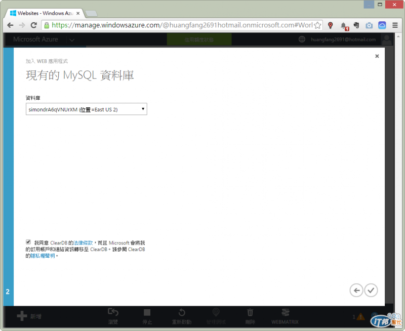
Task: Open the red map pin extension
Action: click(x=330, y=25)
